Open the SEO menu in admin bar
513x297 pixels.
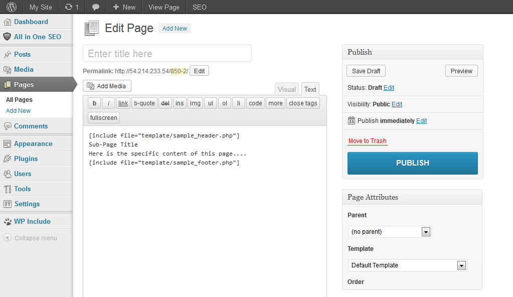click(199, 7)
